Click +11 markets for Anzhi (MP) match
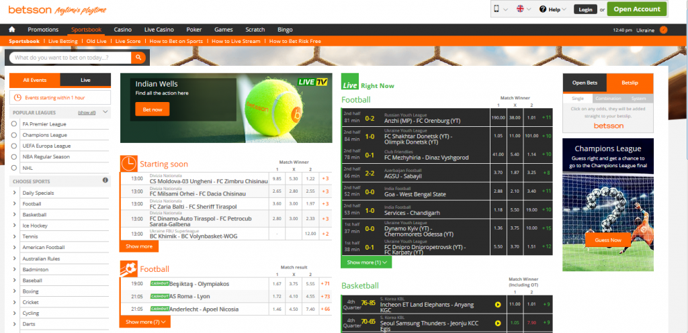The image size is (688, 333). (x=546, y=117)
